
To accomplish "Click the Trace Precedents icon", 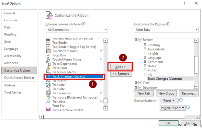I will pyautogui.click(x=48, y=72).
